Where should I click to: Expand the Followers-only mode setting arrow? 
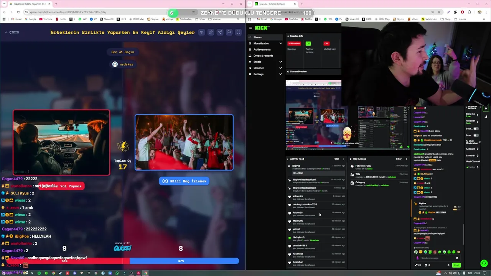click(477, 122)
